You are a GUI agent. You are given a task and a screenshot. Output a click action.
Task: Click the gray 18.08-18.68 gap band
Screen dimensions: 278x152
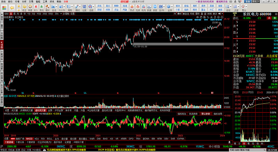tap(178, 44)
